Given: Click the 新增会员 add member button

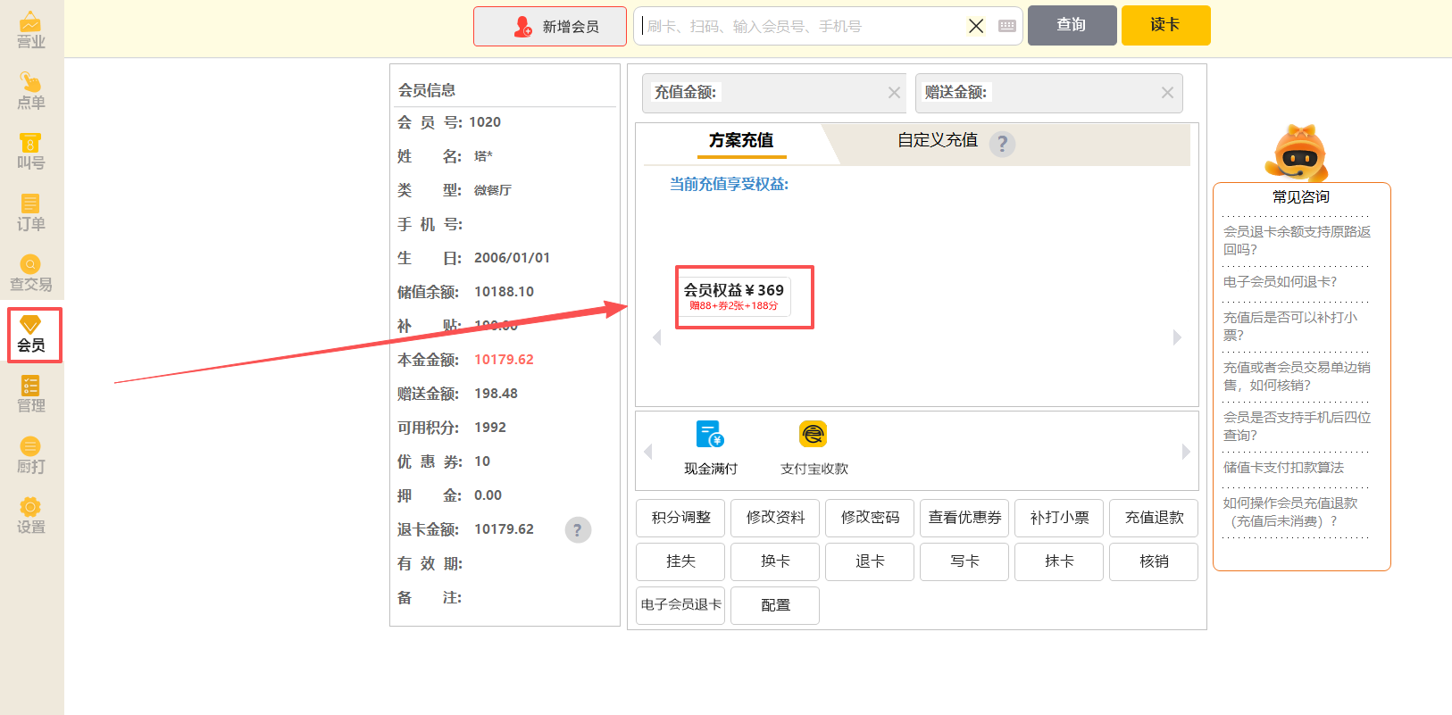Looking at the screenshot, I should click(x=550, y=27).
